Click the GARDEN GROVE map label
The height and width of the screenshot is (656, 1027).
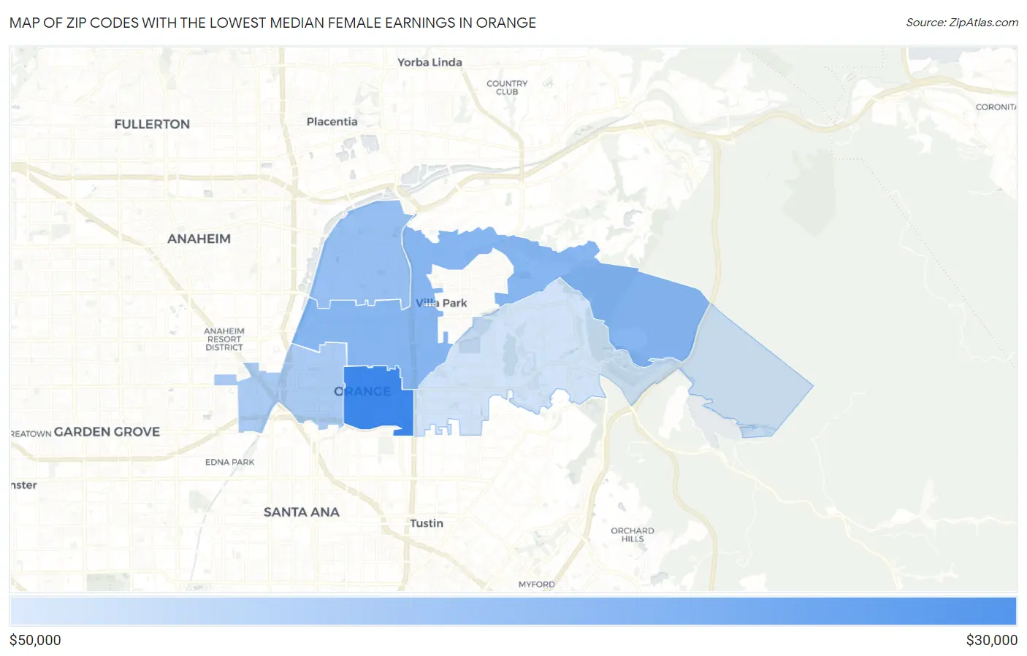click(x=107, y=431)
